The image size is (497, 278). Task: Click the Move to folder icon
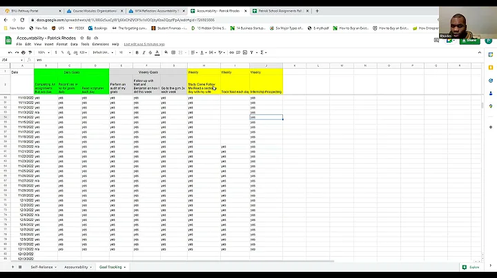click(x=89, y=38)
